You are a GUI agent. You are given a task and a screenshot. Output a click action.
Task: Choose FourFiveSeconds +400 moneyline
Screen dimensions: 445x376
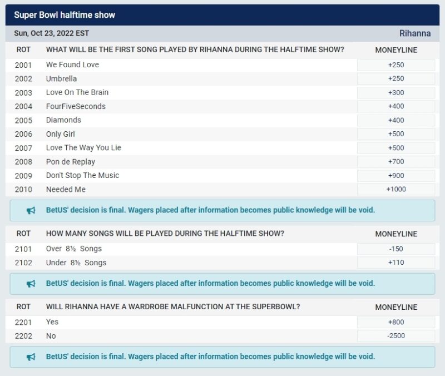pyautogui.click(x=396, y=106)
